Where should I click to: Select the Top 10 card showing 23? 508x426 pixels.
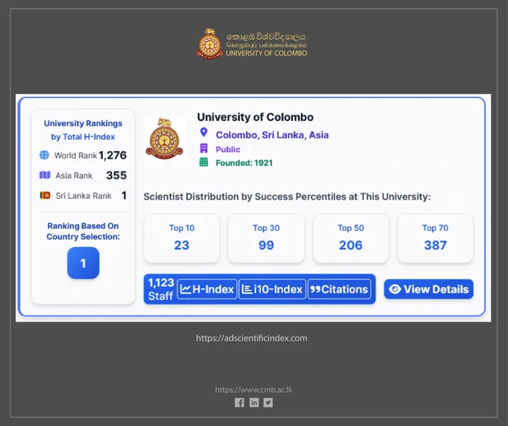[x=182, y=238]
